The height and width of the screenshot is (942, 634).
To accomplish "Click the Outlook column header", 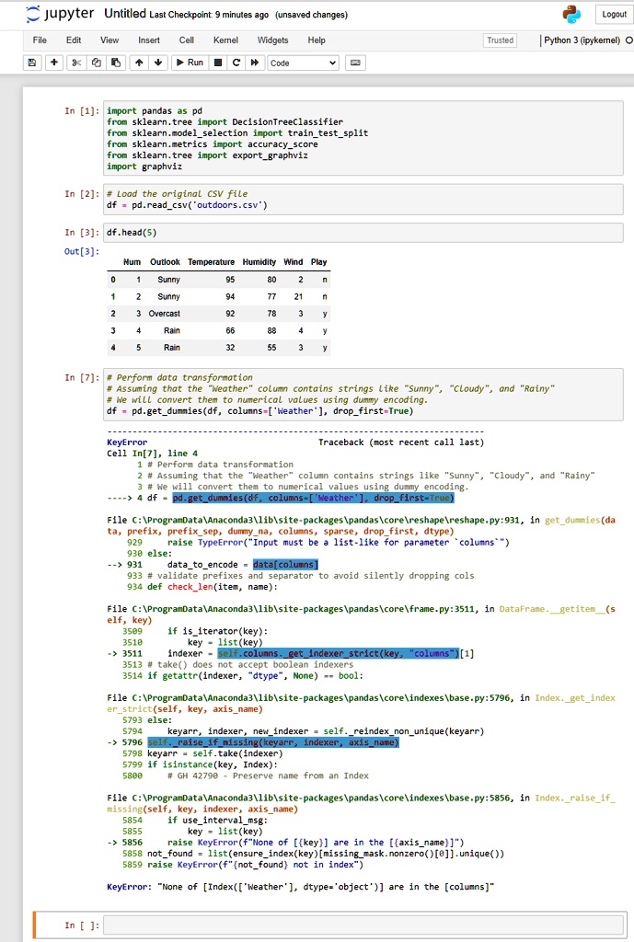I will [x=165, y=262].
